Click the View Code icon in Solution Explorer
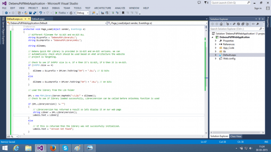 tap(253, 24)
